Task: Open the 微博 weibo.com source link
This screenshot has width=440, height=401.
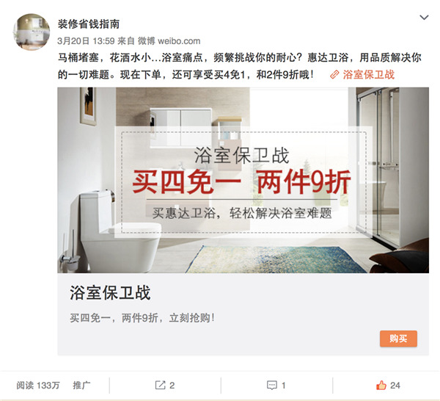Action: (169, 41)
